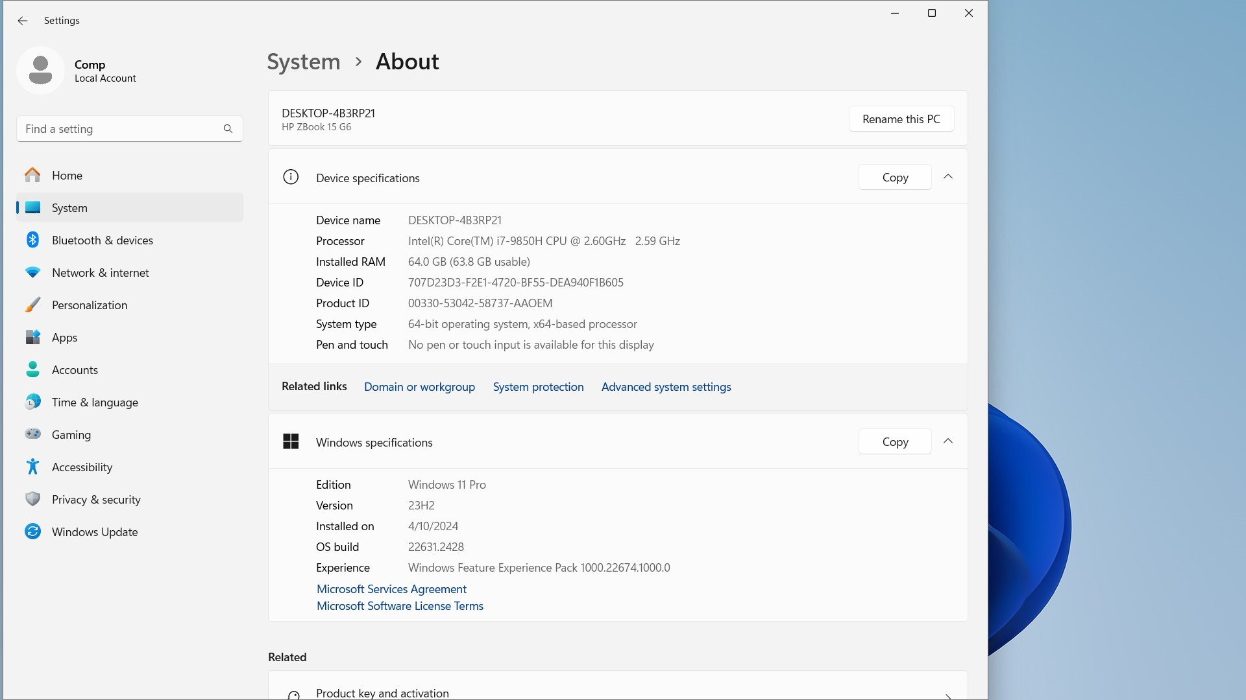Go to Accessibility settings
Screen dimensions: 1246x700
pyautogui.click(x=130, y=467)
